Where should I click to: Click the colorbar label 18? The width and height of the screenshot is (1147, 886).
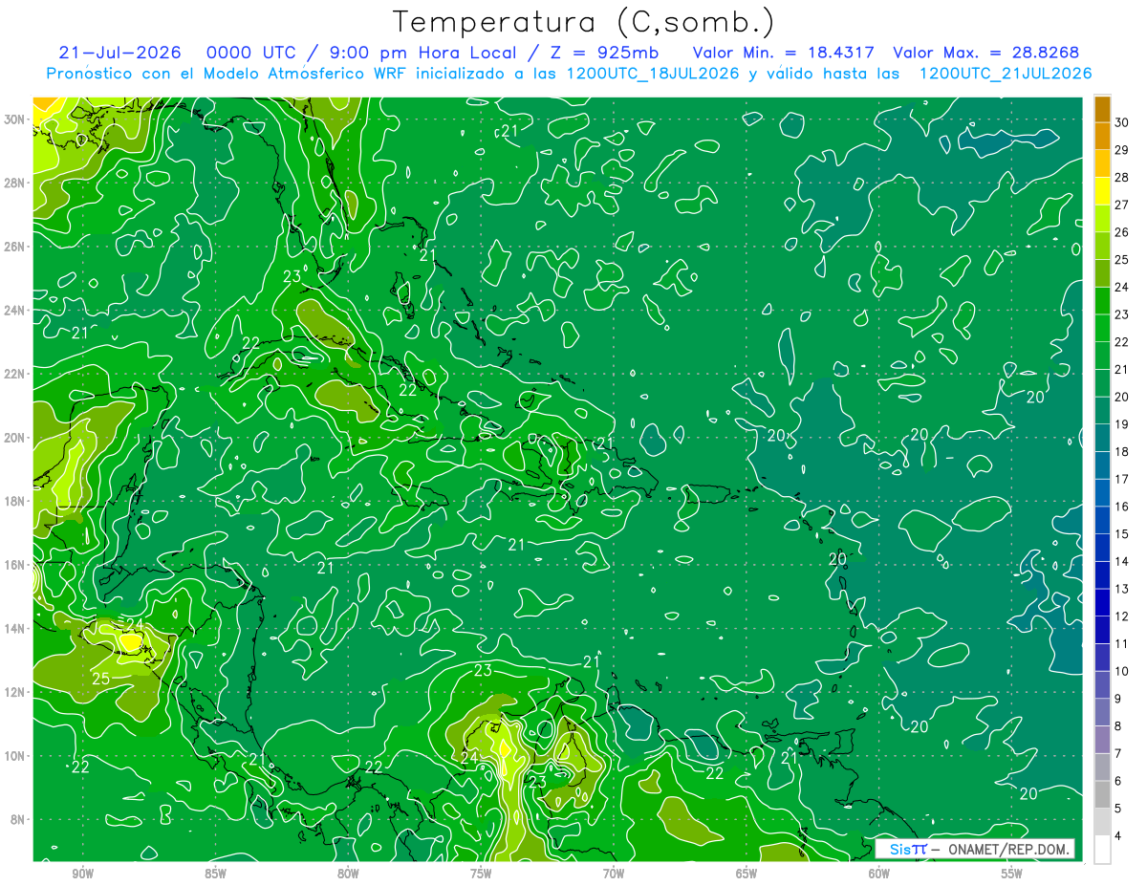pos(1122,451)
